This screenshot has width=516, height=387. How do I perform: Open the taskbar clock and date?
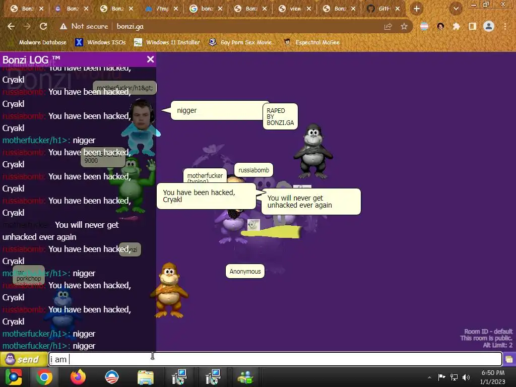[x=493, y=377]
